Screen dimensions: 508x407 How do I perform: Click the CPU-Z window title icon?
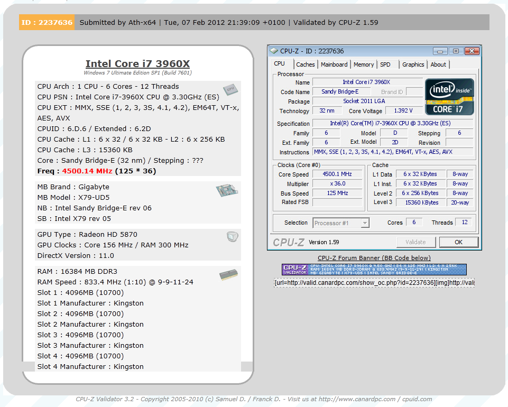[x=274, y=51]
